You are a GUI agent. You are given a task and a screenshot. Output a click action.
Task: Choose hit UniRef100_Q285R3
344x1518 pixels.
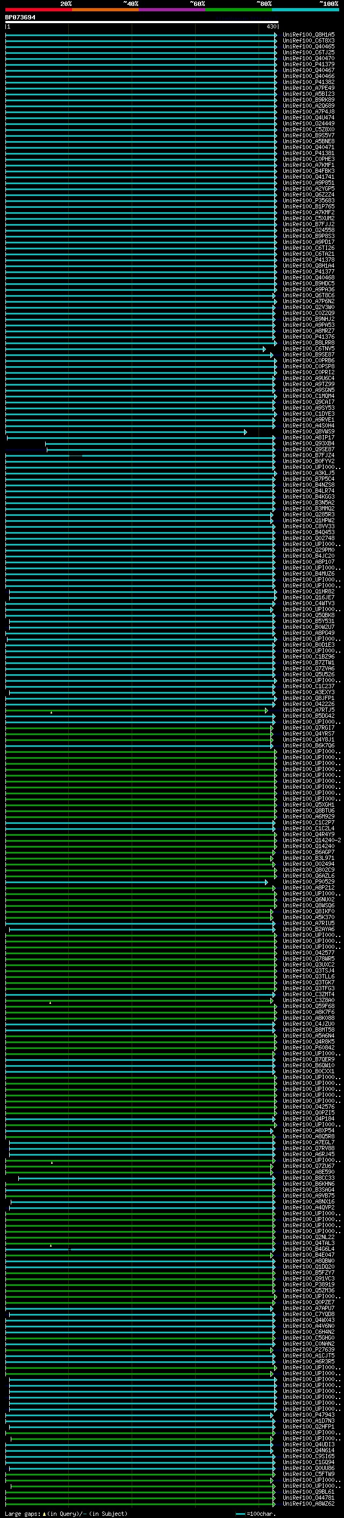tap(309, 514)
